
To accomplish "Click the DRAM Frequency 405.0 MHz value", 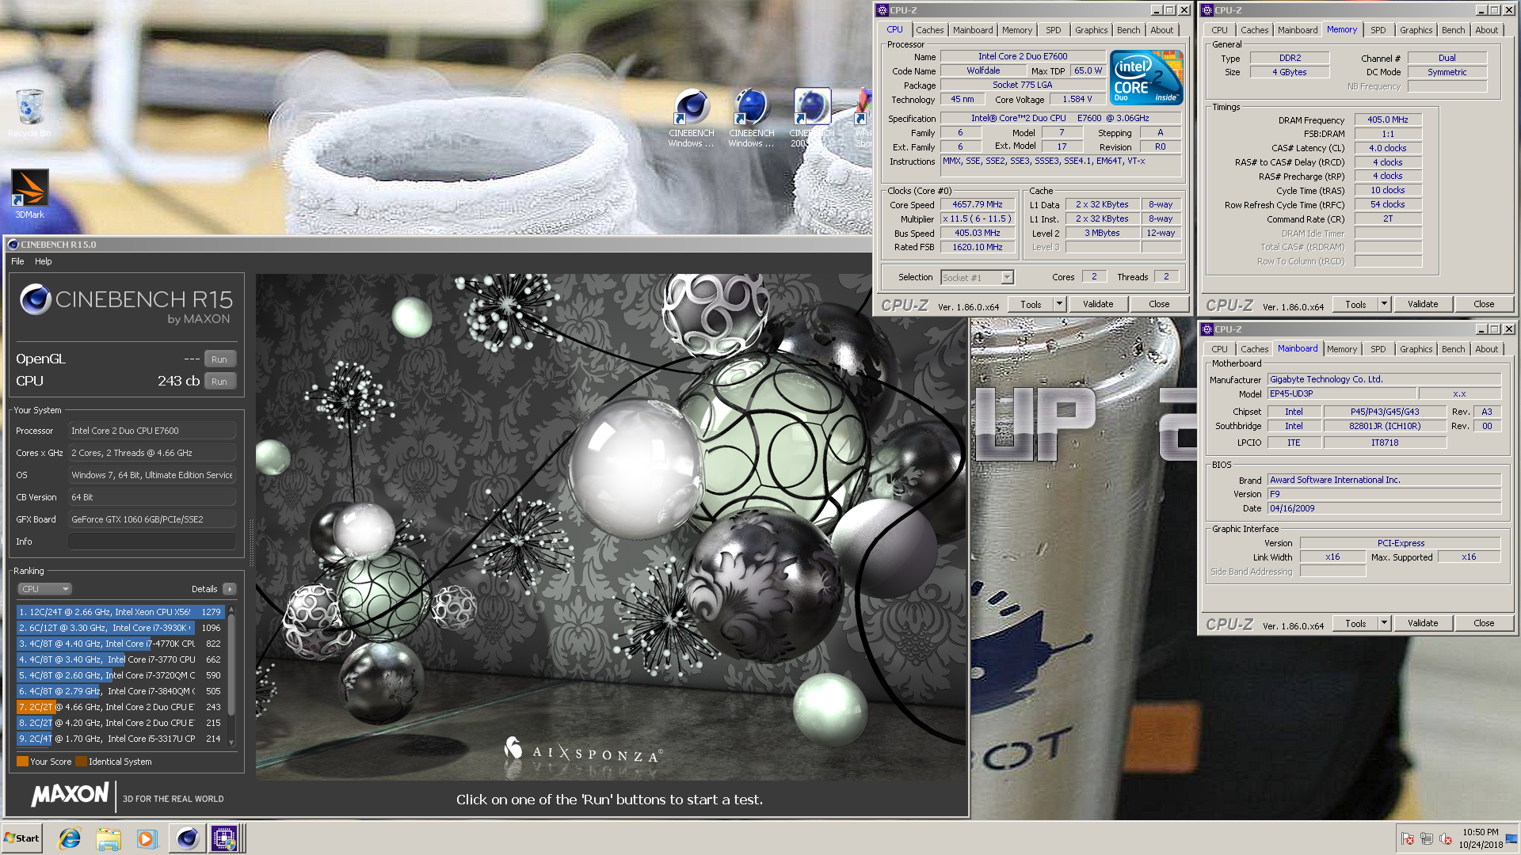I will tap(1388, 120).
